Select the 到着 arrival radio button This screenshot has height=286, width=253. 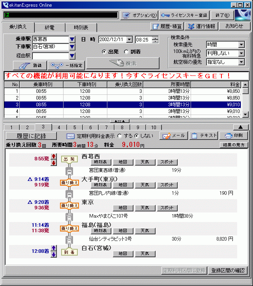pos(126,52)
